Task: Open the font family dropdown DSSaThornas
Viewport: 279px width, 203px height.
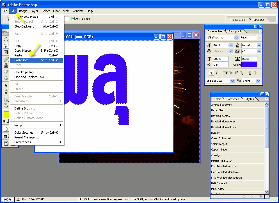Action: click(236, 38)
